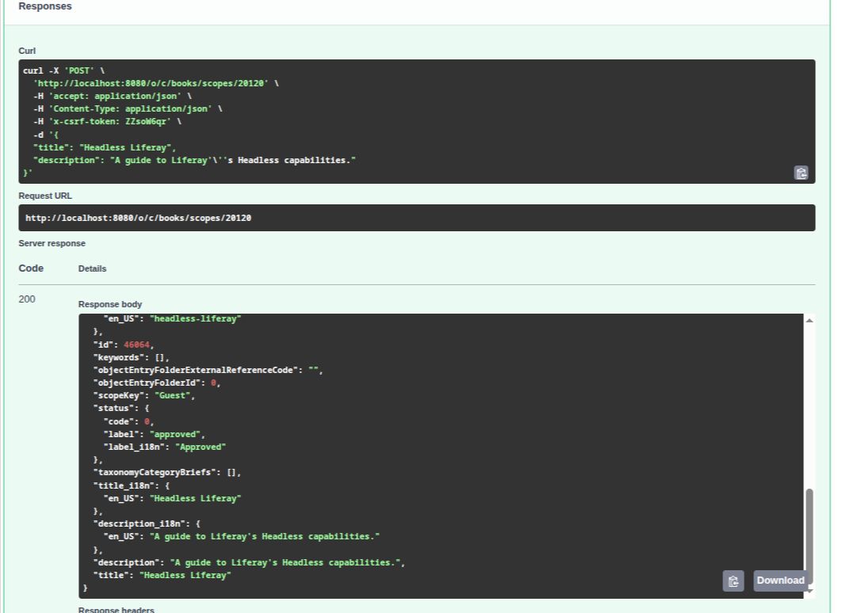
Task: Download the response body
Action: coord(780,581)
